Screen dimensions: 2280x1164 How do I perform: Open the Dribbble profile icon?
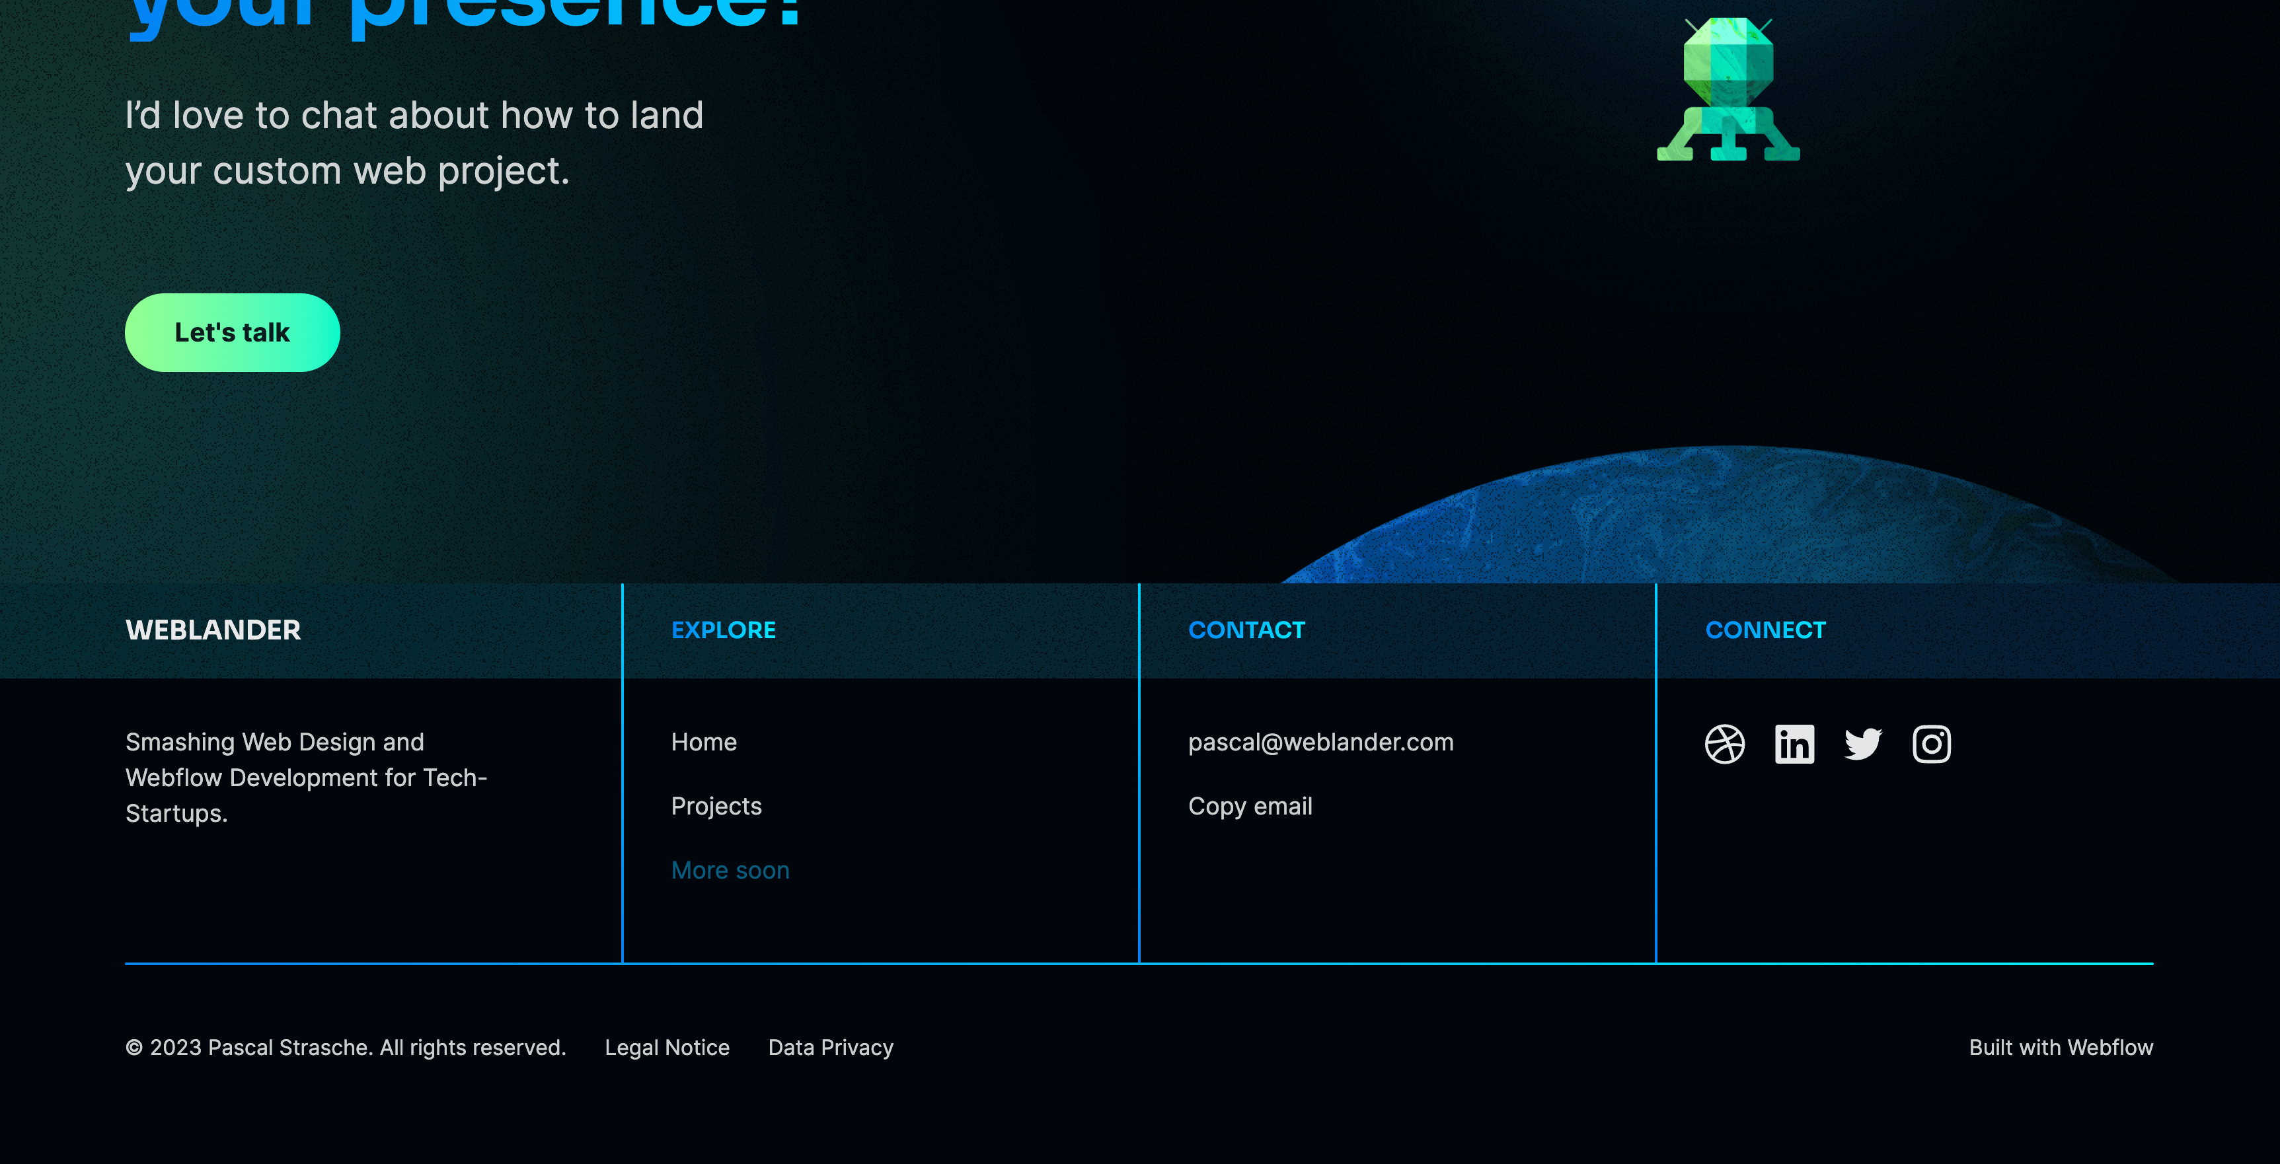point(1724,744)
